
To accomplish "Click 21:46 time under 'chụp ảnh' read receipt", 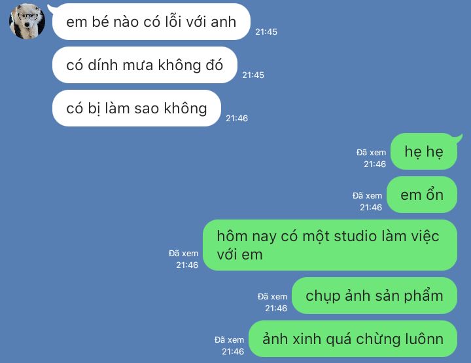I will 276,308.
